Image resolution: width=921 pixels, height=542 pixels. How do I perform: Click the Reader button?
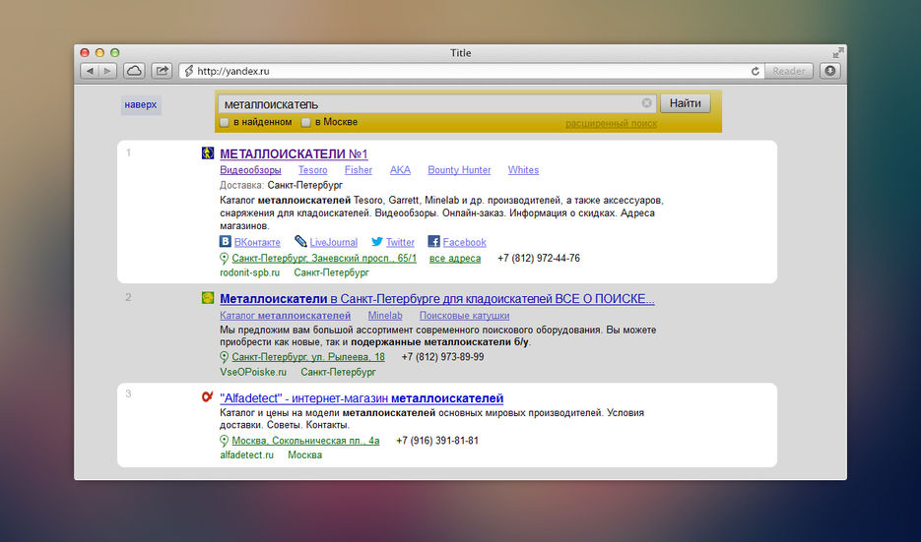(788, 71)
